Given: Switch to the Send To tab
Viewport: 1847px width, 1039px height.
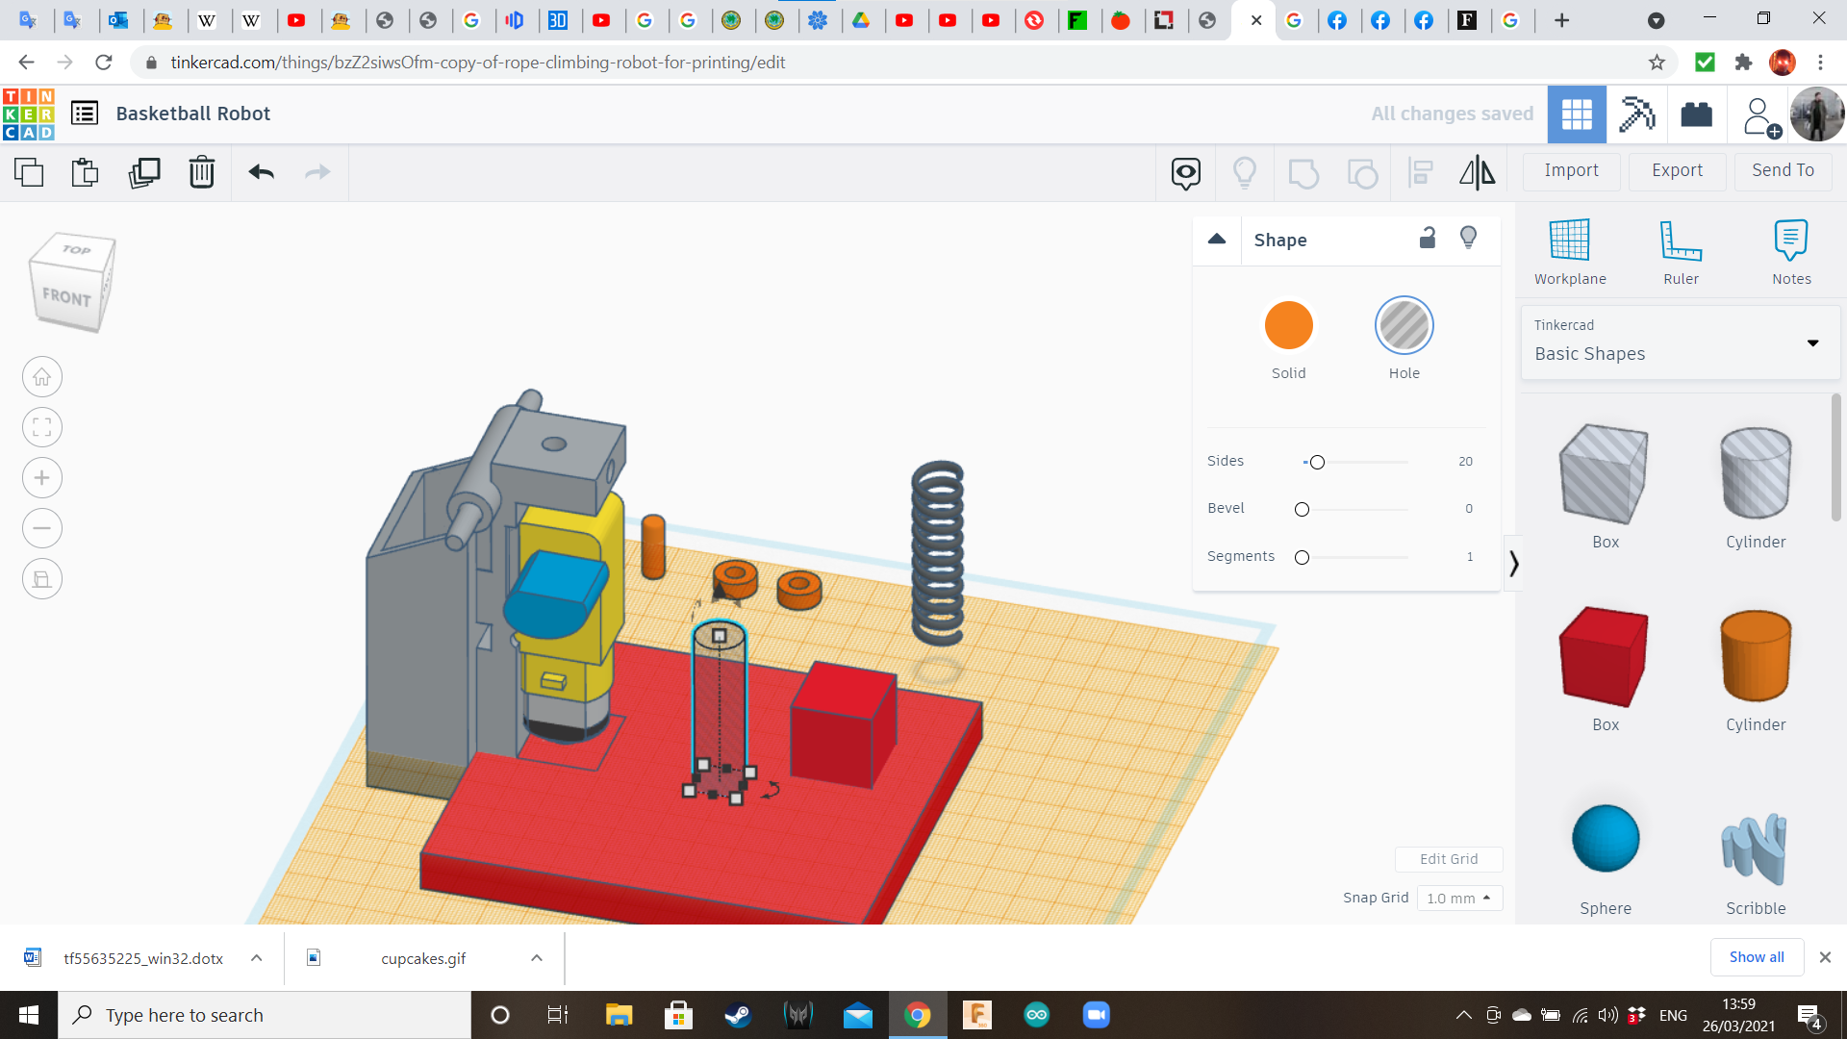Looking at the screenshot, I should (x=1782, y=170).
